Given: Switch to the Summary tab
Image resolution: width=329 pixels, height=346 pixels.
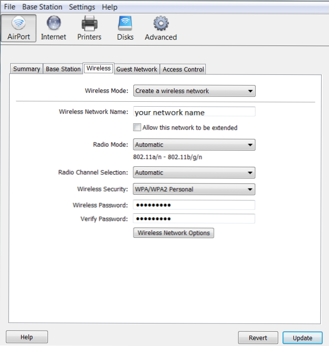Looking at the screenshot, I should click(26, 69).
